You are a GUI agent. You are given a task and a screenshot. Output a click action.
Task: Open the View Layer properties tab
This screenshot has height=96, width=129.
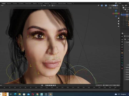tap(122, 45)
